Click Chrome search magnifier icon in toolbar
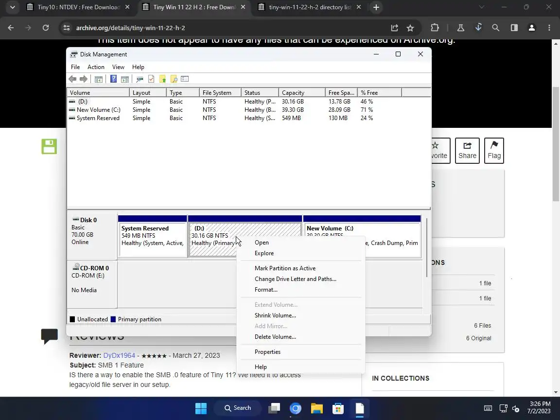This screenshot has height=420, width=560. 496,28
